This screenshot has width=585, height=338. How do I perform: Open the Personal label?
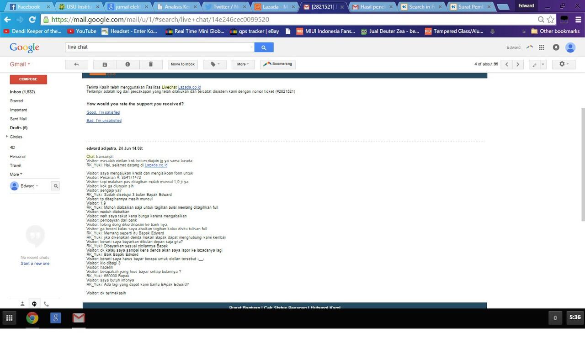coord(18,157)
